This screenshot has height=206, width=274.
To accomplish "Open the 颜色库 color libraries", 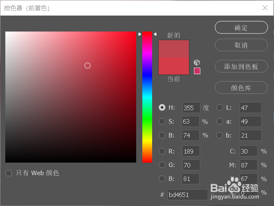I will point(241,88).
